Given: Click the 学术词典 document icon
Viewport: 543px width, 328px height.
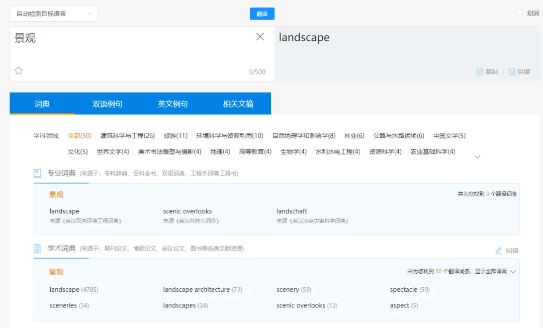Looking at the screenshot, I should coord(37,249).
